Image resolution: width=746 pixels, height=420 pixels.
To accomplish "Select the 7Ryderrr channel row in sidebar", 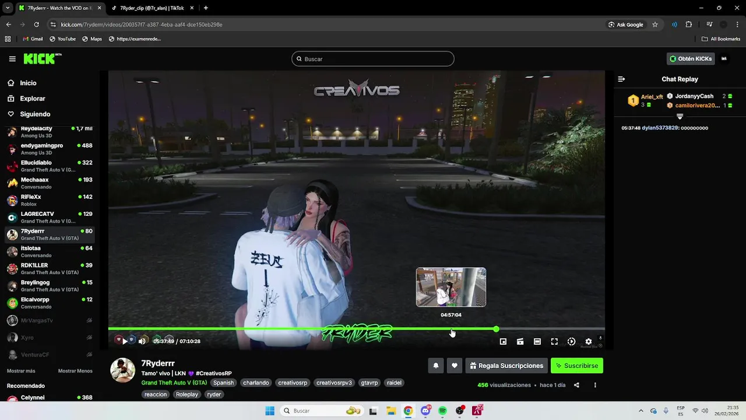I will tap(50, 235).
